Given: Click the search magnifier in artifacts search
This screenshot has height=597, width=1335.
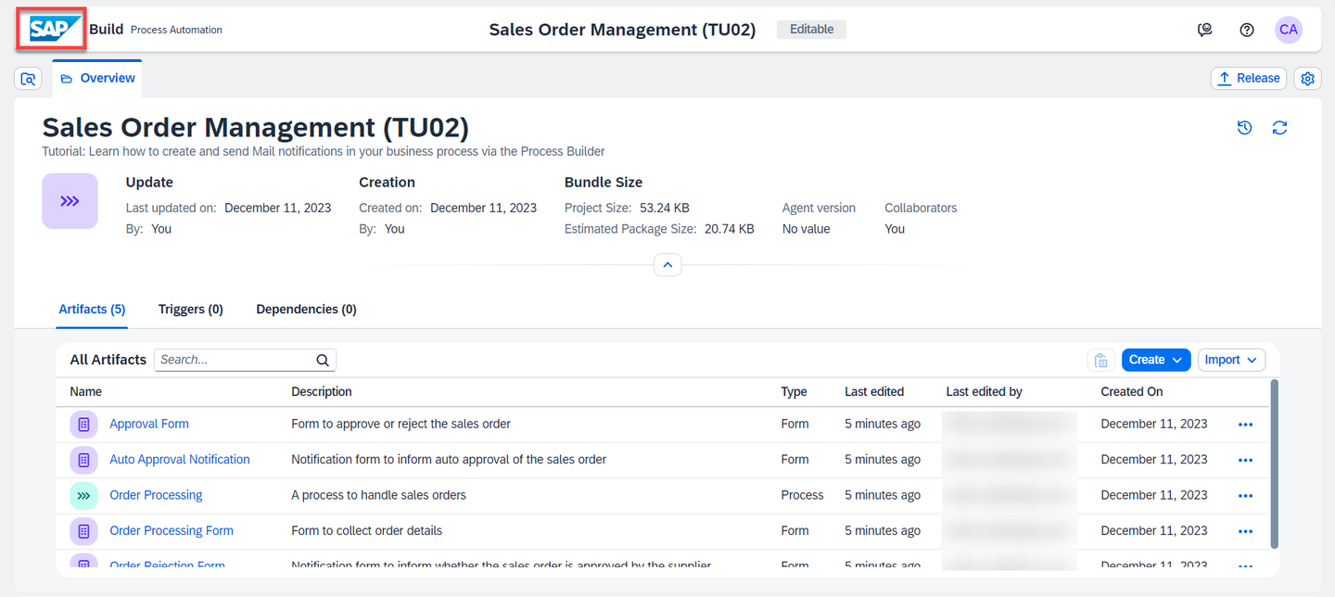Looking at the screenshot, I should [323, 360].
